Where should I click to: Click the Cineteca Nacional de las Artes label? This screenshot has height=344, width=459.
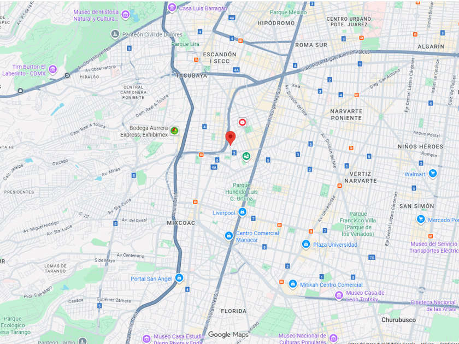[x=433, y=306]
